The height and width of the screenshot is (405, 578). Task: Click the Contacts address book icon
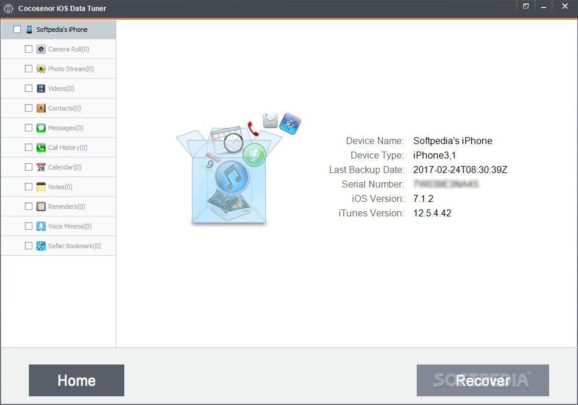coord(41,108)
